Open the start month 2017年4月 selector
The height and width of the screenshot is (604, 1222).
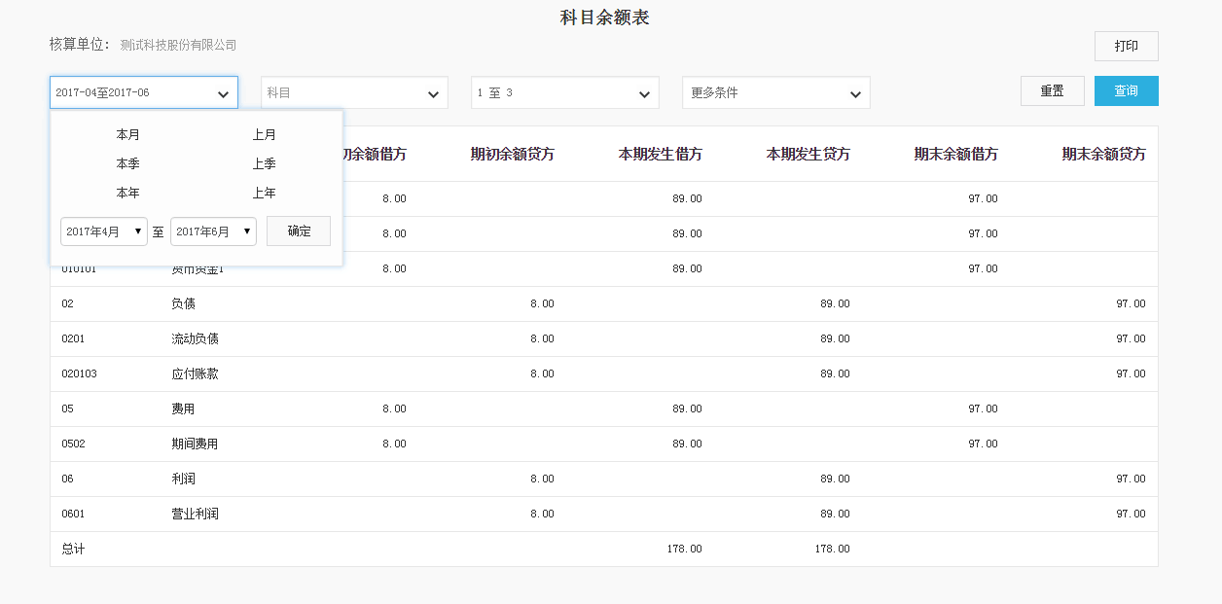tap(104, 232)
